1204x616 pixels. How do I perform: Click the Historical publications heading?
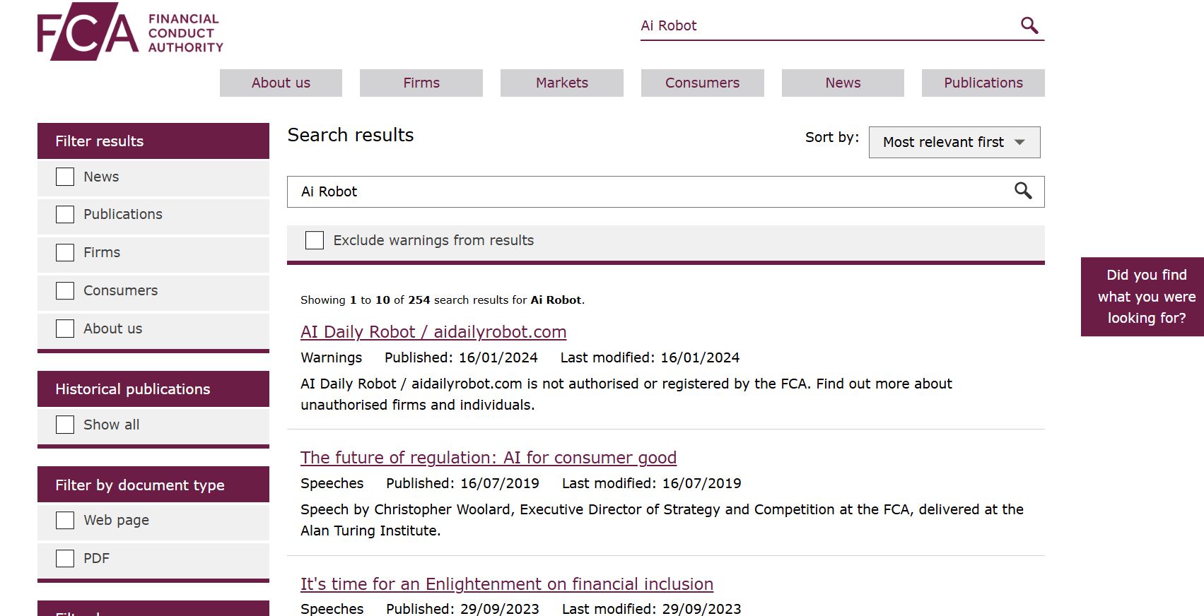[x=153, y=389]
